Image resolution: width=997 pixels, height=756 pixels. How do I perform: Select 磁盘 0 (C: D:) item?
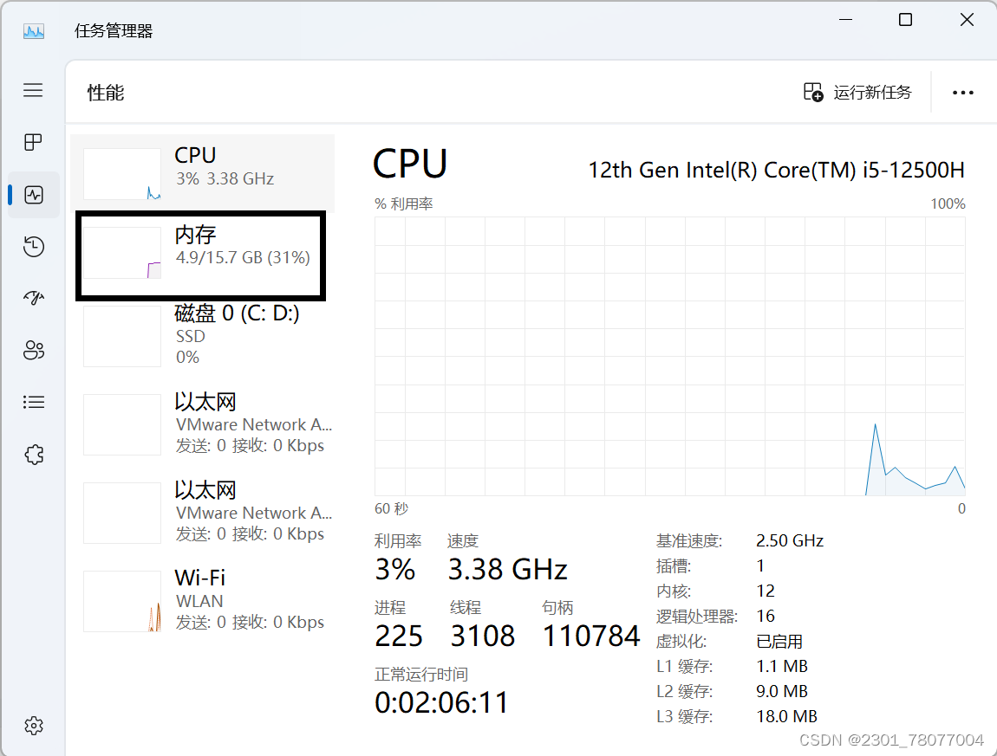[202, 335]
